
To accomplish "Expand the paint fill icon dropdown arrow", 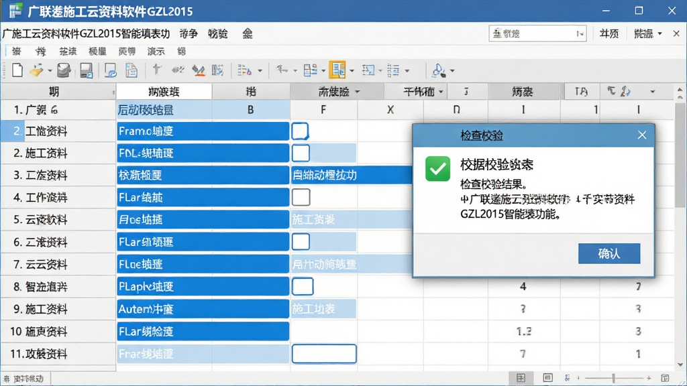I will click(452, 70).
